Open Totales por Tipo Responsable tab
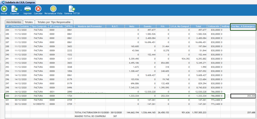This screenshot has width=257, height=119. pos(54,22)
